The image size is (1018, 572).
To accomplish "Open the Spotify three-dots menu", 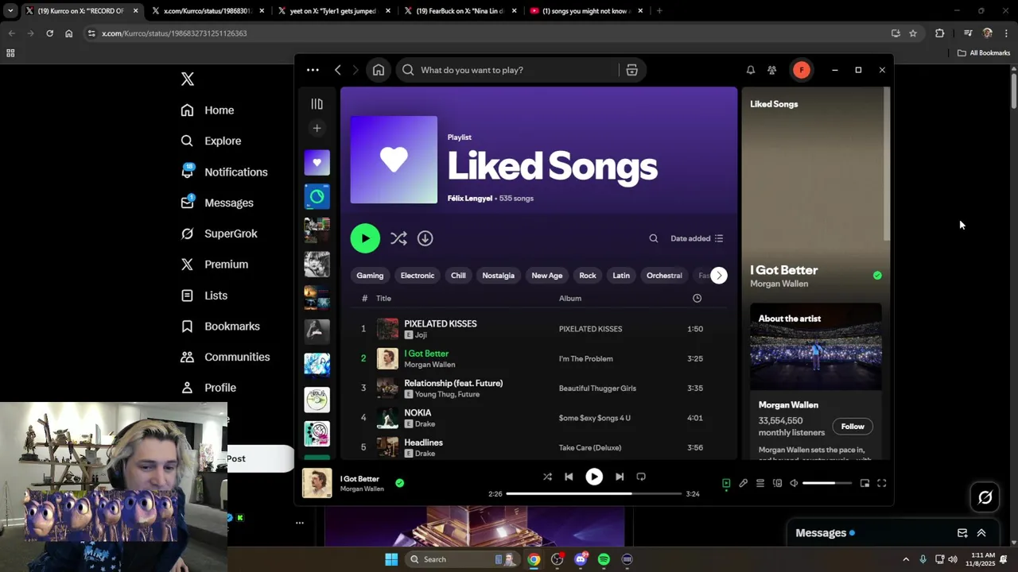I will coord(313,70).
